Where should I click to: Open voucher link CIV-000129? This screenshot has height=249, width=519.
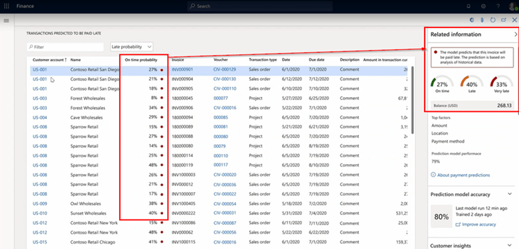tap(225, 70)
